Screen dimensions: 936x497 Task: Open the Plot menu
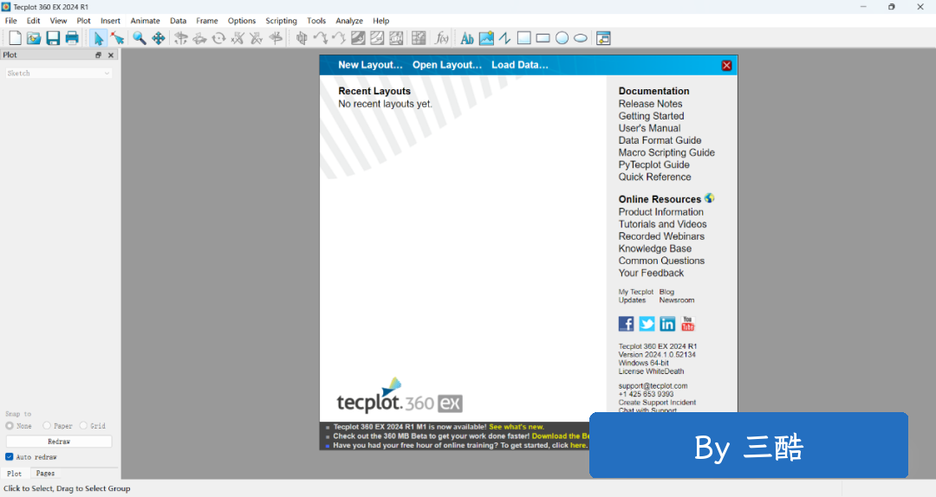tap(83, 21)
